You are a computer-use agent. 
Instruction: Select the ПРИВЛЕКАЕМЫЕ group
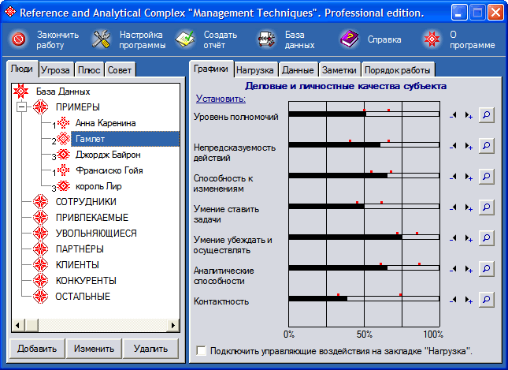pyautogui.click(x=92, y=218)
